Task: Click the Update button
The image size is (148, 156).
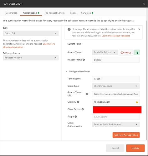Action: 135,148
